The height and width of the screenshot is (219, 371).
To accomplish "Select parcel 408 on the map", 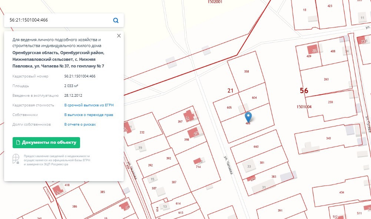I will (x=333, y=51).
